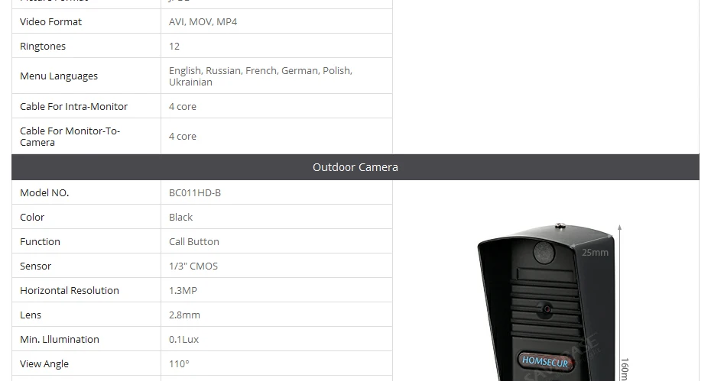Click the 'Sensor' row label
The width and height of the screenshot is (711, 381).
tap(35, 266)
